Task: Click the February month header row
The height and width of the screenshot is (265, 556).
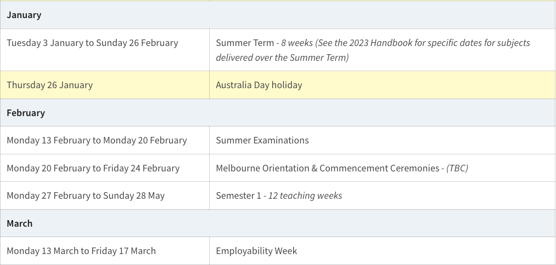Action: tap(26, 113)
